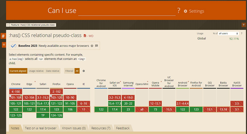This screenshot has width=247, height=134.
Task: Click the feature title heading
Action: click(x=45, y=35)
